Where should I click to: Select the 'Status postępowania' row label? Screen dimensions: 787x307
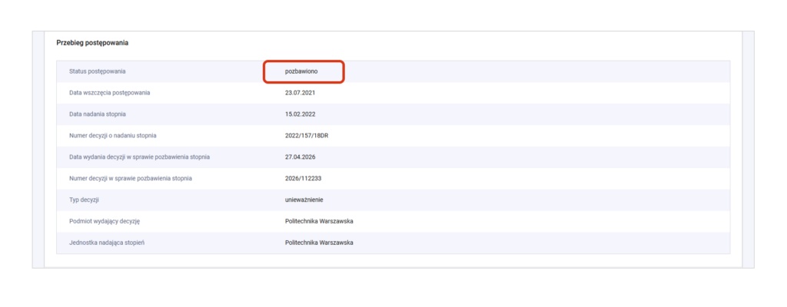coord(97,71)
